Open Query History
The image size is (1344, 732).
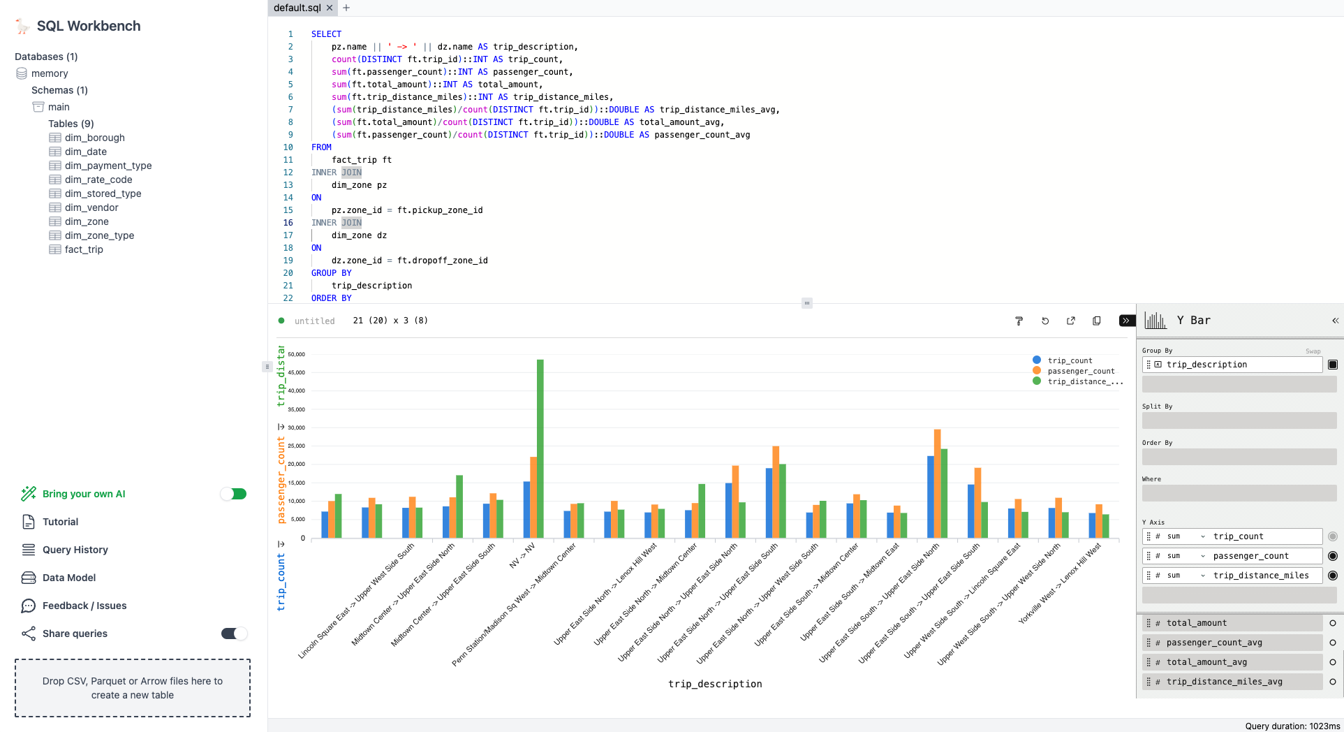pos(75,550)
